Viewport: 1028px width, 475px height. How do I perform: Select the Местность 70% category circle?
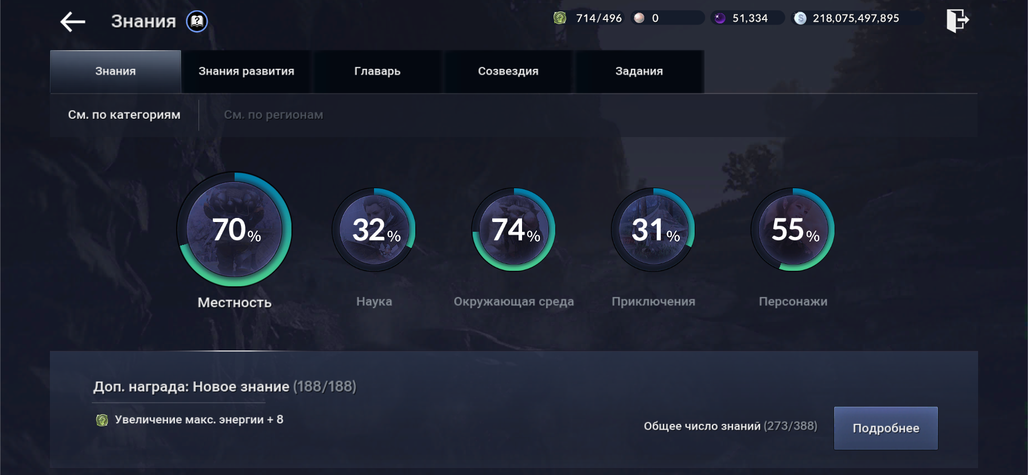tap(235, 229)
